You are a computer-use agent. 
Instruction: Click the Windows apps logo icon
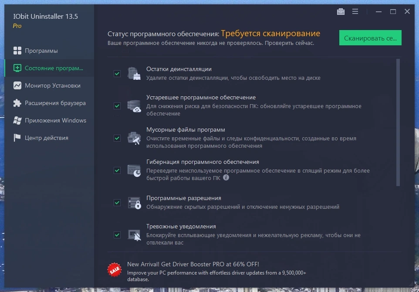[x=17, y=120]
